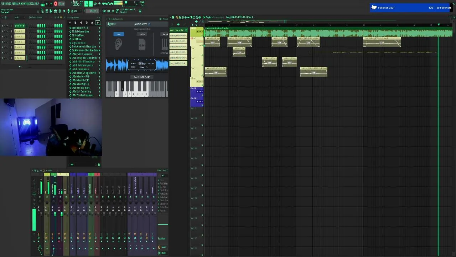
Task: Open the Line snap dropdown in main toolbar
Action: click(76, 11)
